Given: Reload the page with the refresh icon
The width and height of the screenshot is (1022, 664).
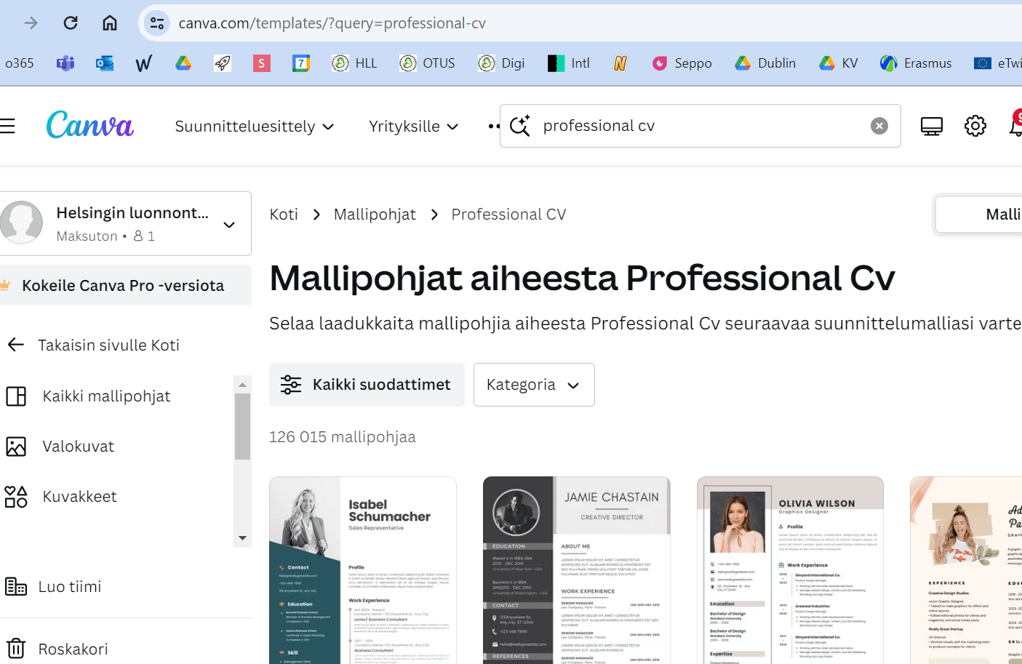Looking at the screenshot, I should pos(71,23).
